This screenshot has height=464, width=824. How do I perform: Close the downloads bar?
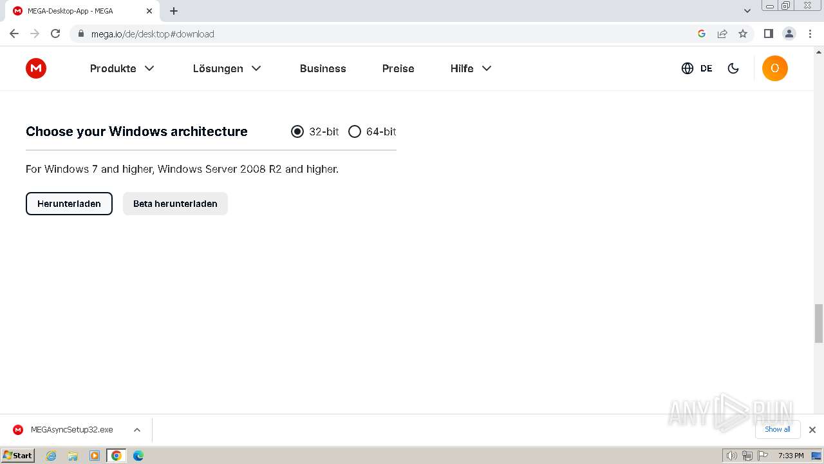tap(812, 430)
